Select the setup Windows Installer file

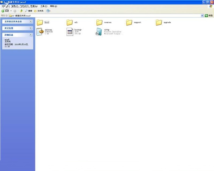click(x=99, y=32)
